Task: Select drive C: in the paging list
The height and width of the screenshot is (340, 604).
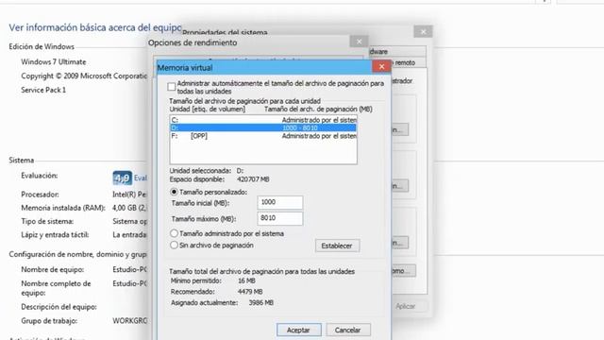Action: click(263, 120)
